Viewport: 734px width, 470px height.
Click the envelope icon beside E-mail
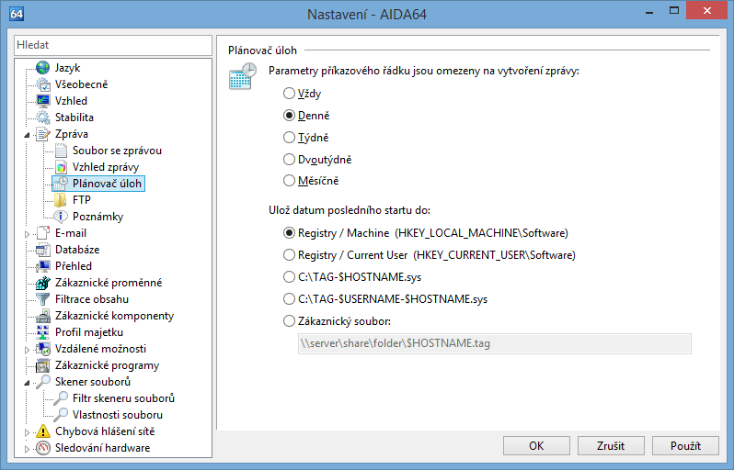point(43,233)
